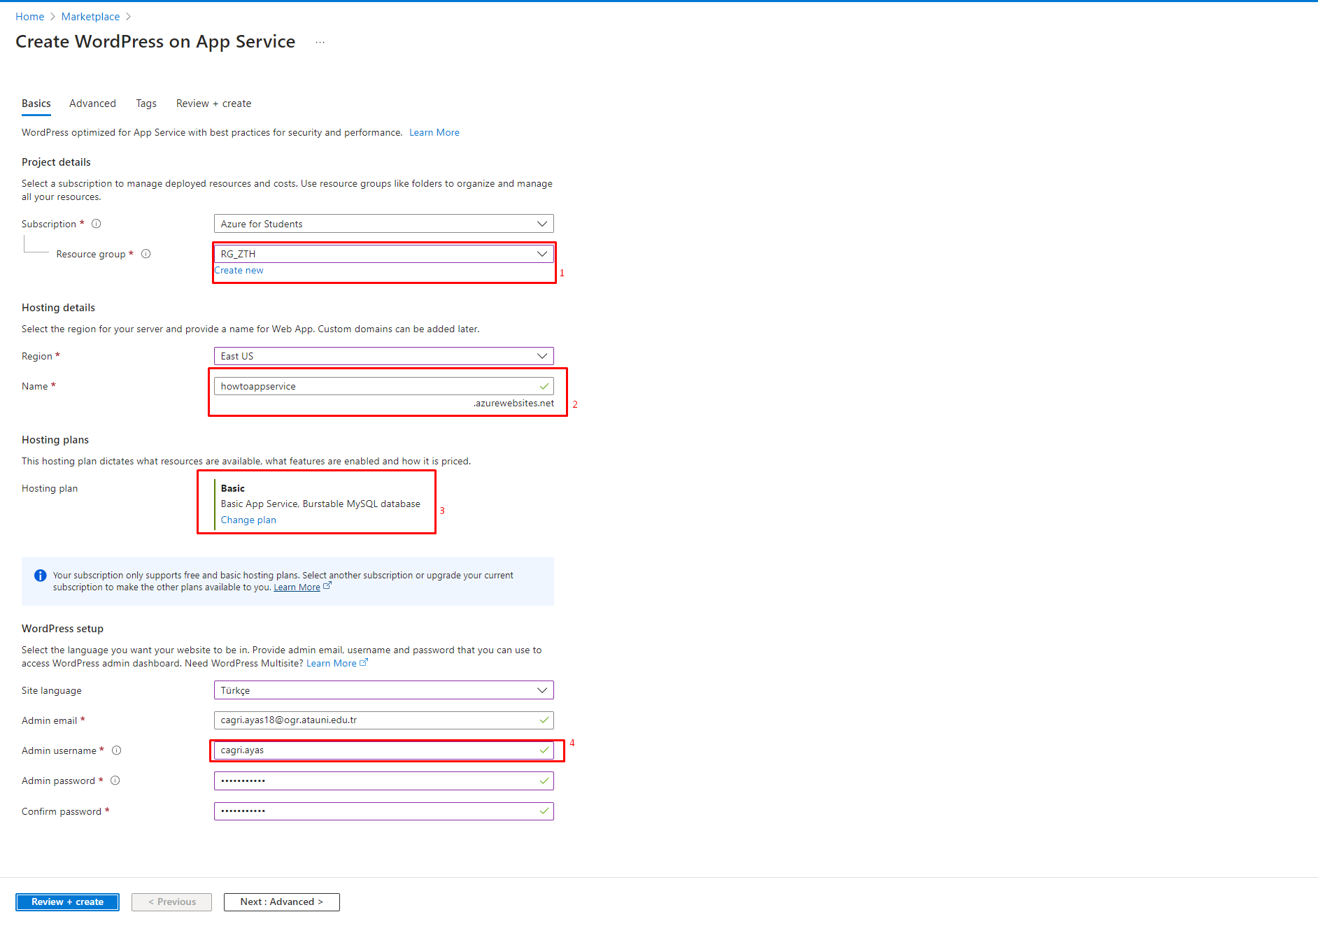Image resolution: width=1318 pixels, height=926 pixels.
Task: Switch to the Tags tab
Action: [x=146, y=104]
